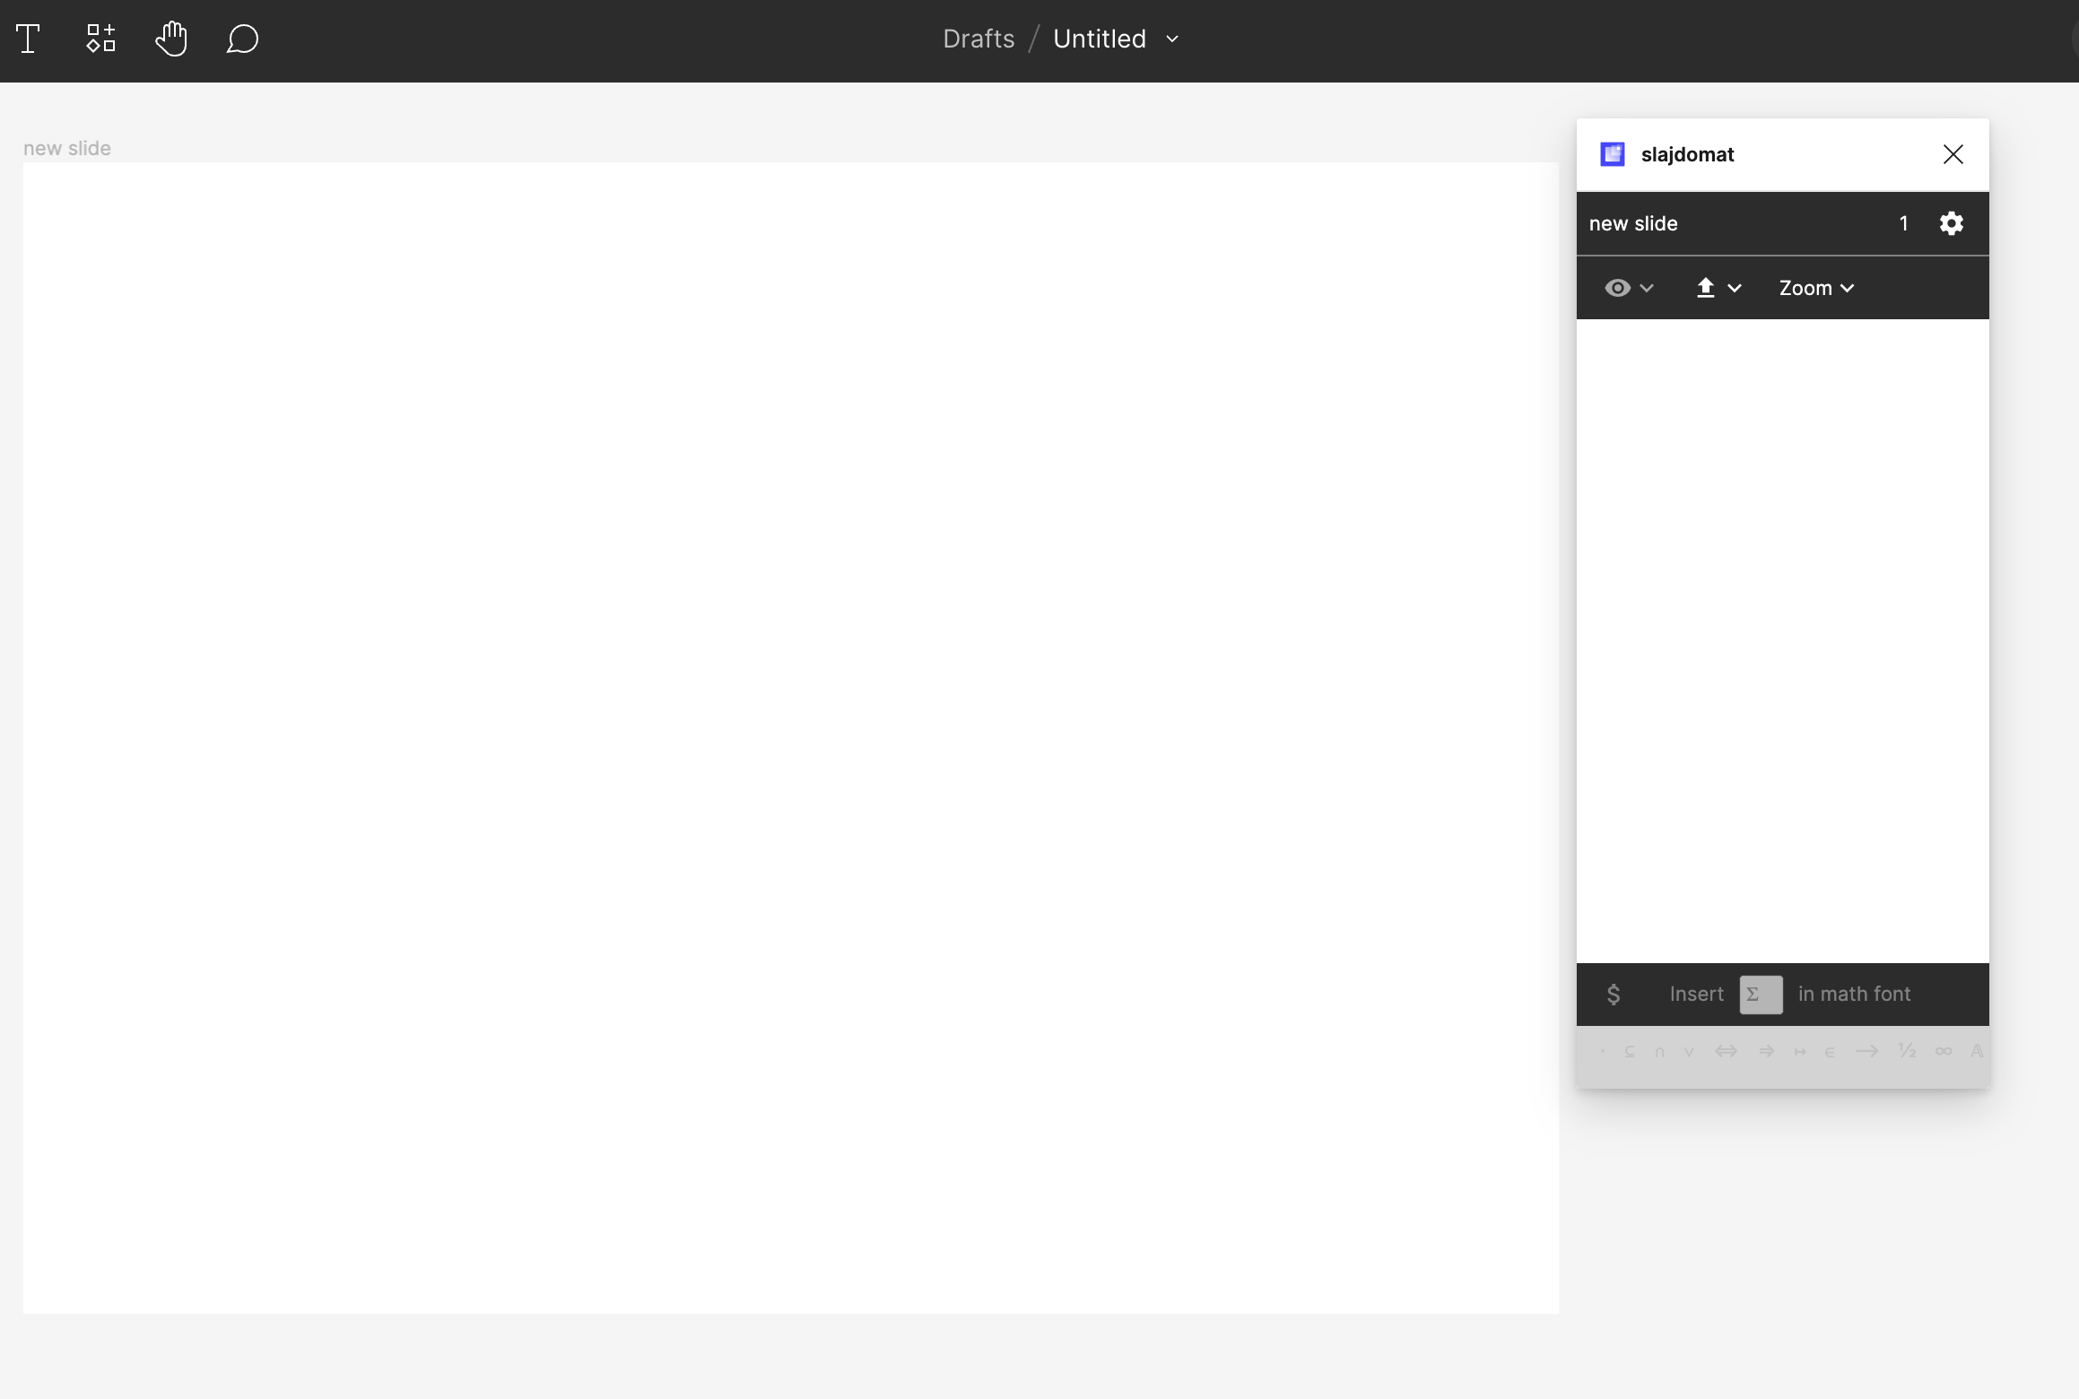Expand the eye icon dropdown in panel
2079x1399 pixels.
1647,286
